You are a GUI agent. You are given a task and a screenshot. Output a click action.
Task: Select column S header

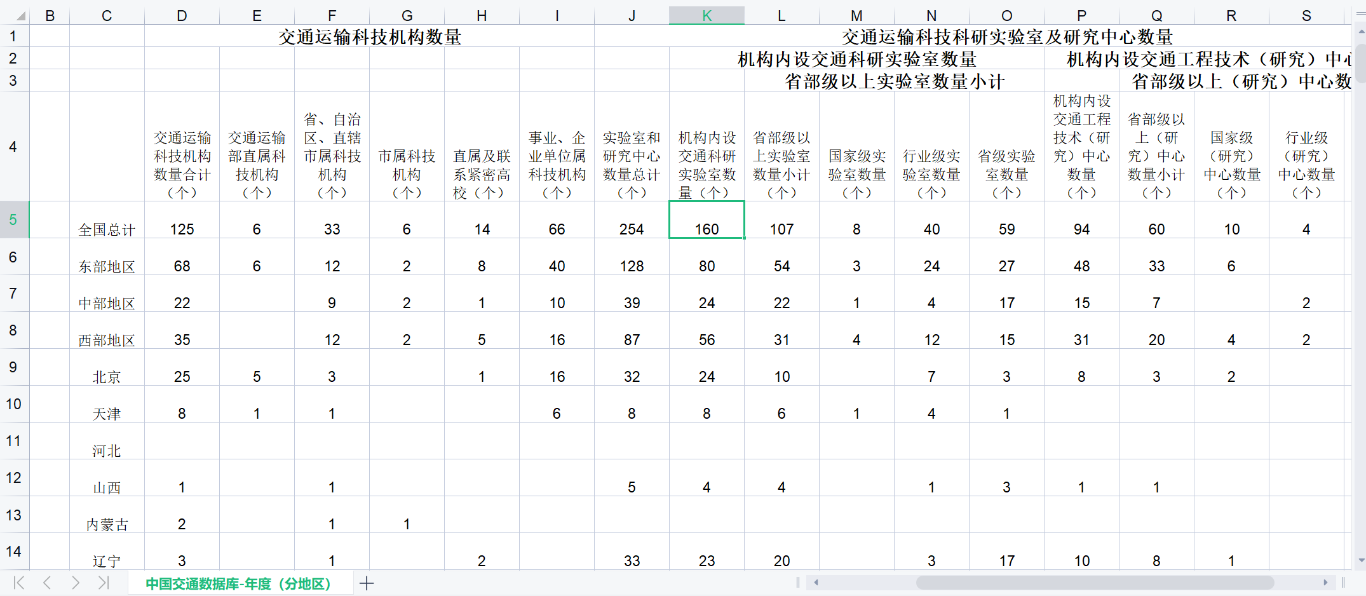pyautogui.click(x=1307, y=16)
